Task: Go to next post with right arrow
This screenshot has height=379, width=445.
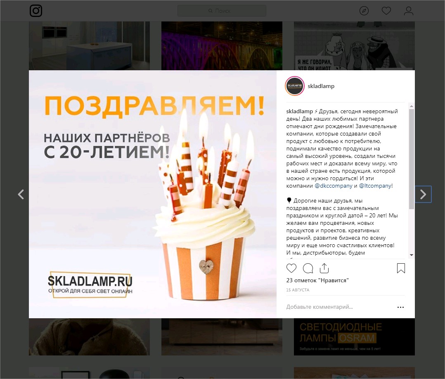Action: 423,194
